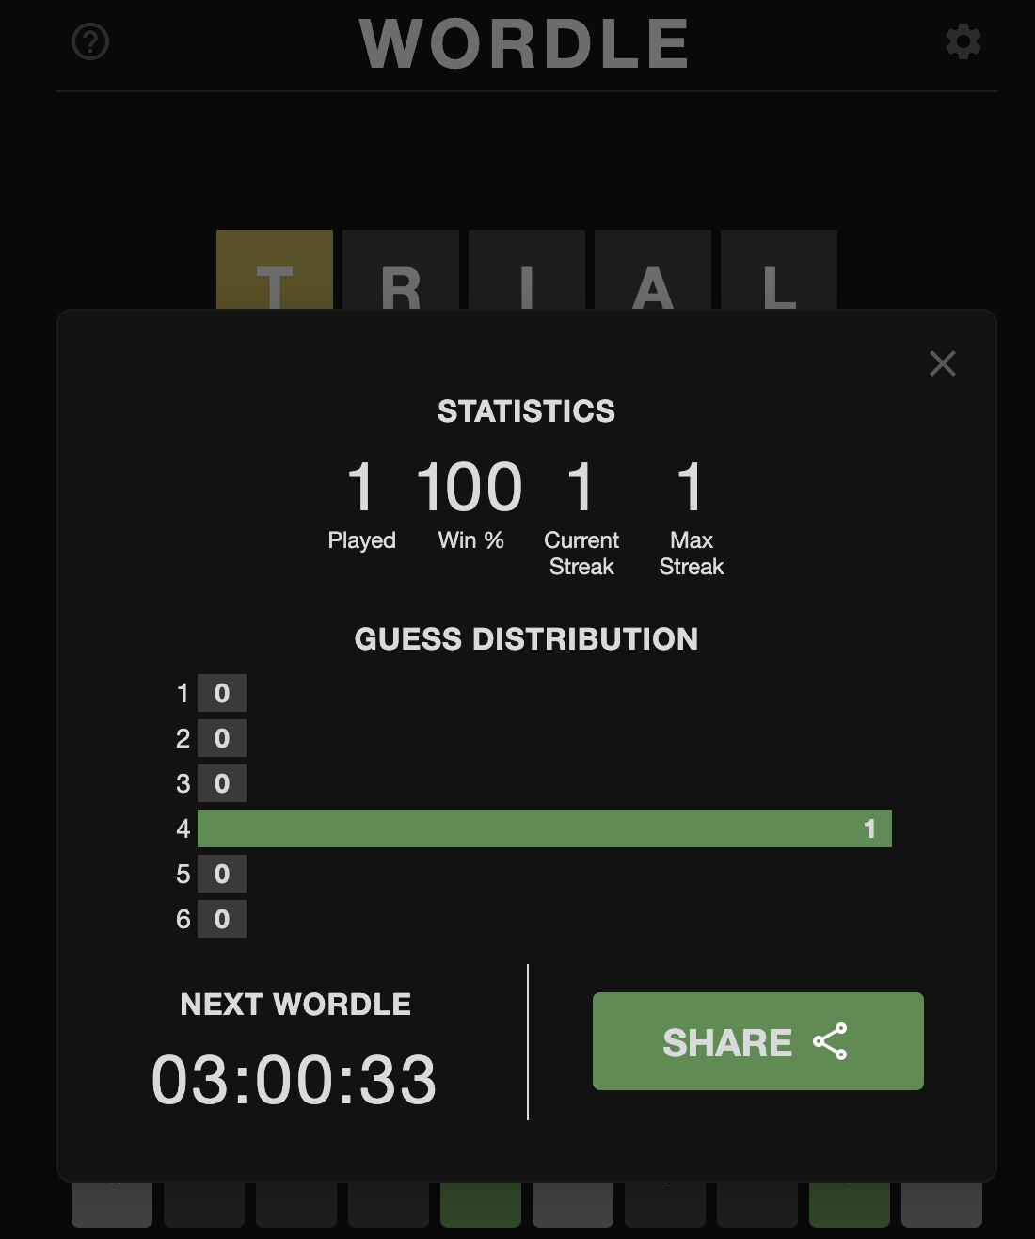Click the R tile in the guess row
The image size is (1035, 1239).
(401, 271)
